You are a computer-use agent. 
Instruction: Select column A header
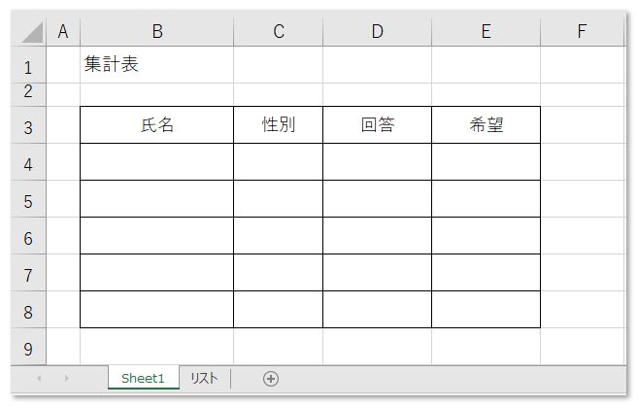[x=63, y=31]
